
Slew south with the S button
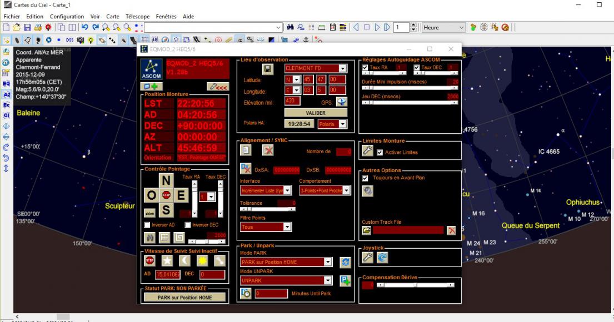pos(166,210)
